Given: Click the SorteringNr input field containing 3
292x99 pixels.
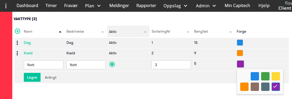Looking at the screenshot, I should [171, 65].
